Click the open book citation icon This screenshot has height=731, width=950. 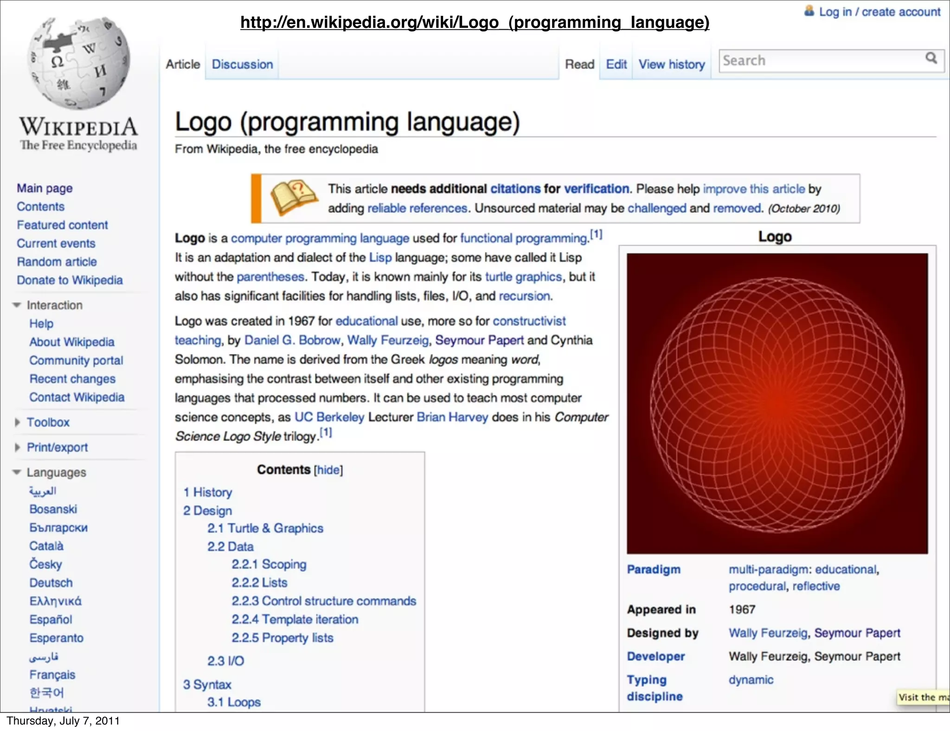click(294, 198)
